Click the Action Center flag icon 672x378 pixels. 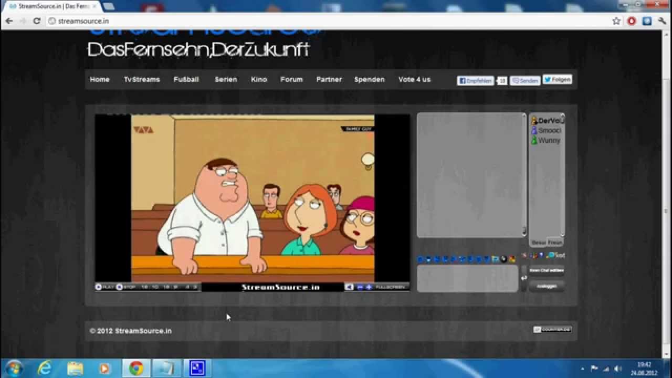(595, 369)
